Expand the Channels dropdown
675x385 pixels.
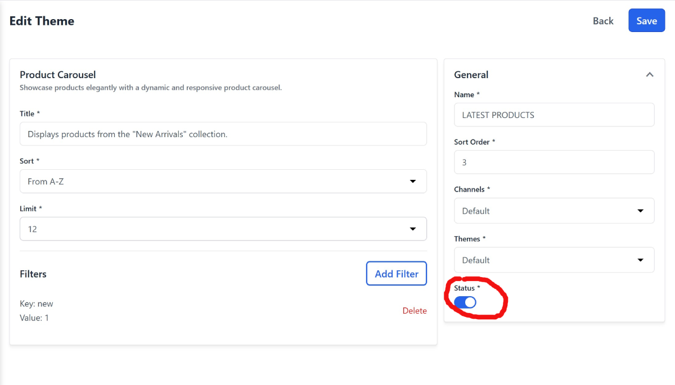pos(554,211)
